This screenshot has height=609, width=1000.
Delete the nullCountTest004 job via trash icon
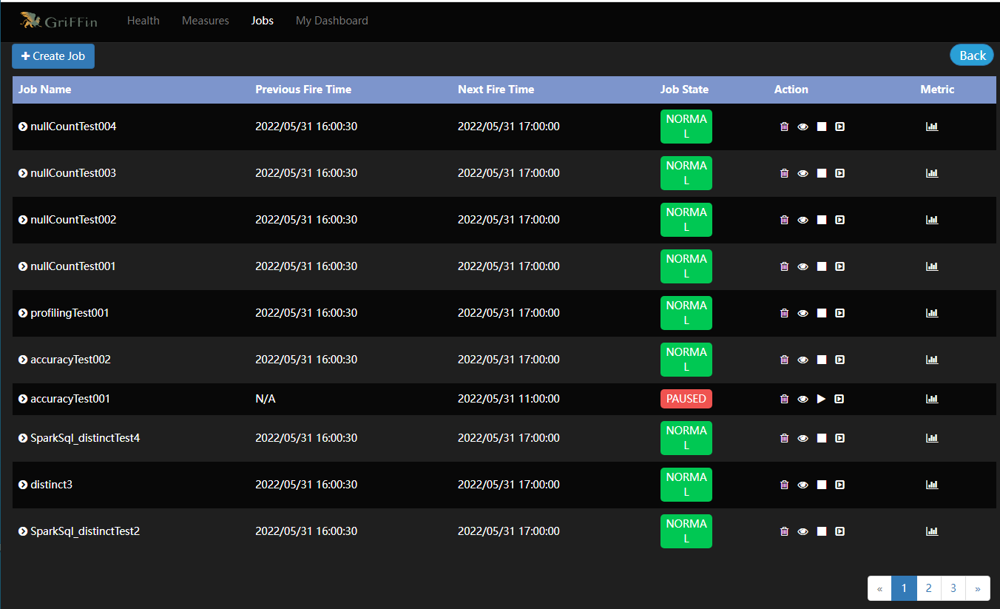coord(784,127)
